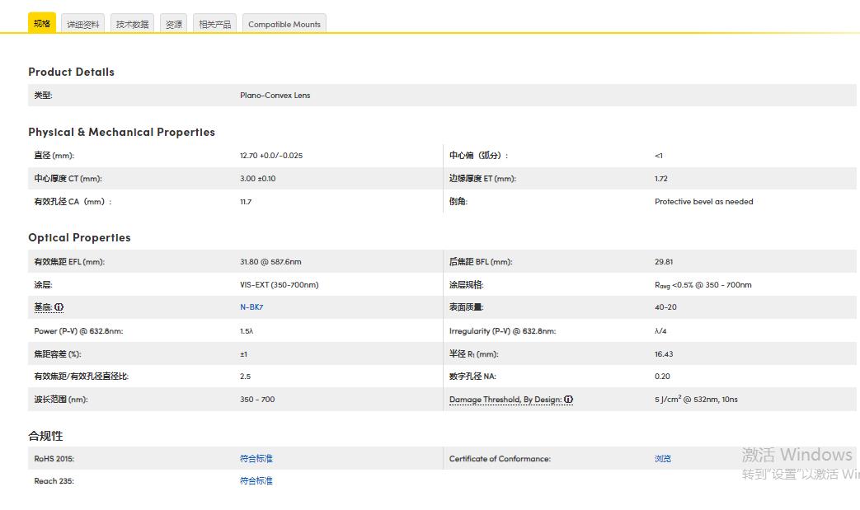Screen dimensions: 860x510
Task: Open the Certificate of Conformance 浏览 link
Action: [663, 459]
